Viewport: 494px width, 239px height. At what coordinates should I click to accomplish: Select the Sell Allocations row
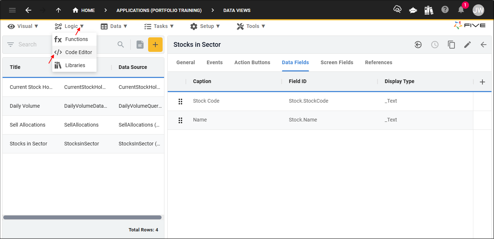click(83, 125)
